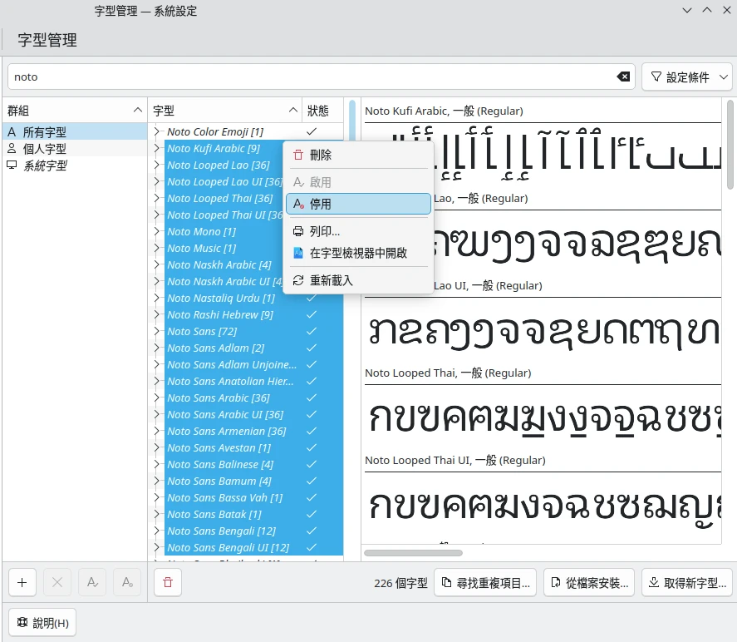The width and height of the screenshot is (737, 642).
Task: Click the red trash delete font button
Action: [168, 583]
